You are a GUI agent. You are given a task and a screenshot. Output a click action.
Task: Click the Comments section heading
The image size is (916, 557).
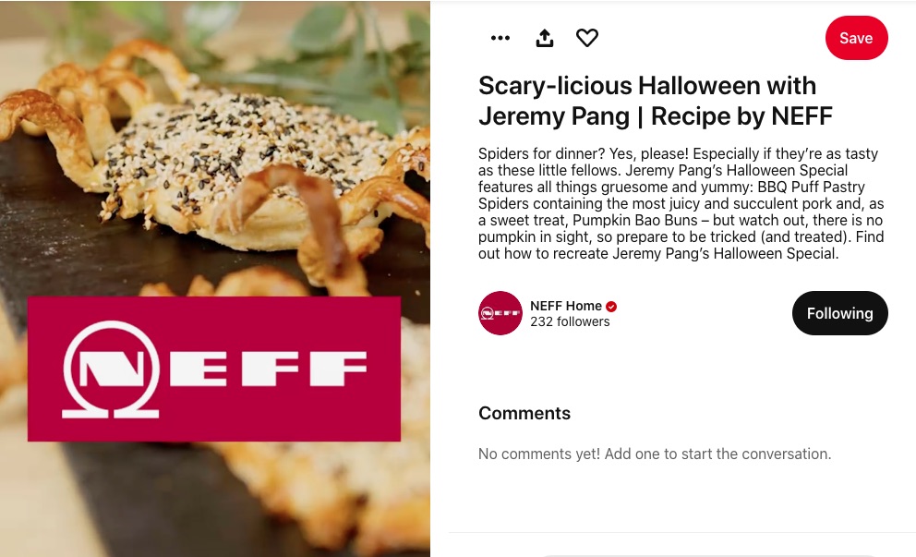click(524, 413)
